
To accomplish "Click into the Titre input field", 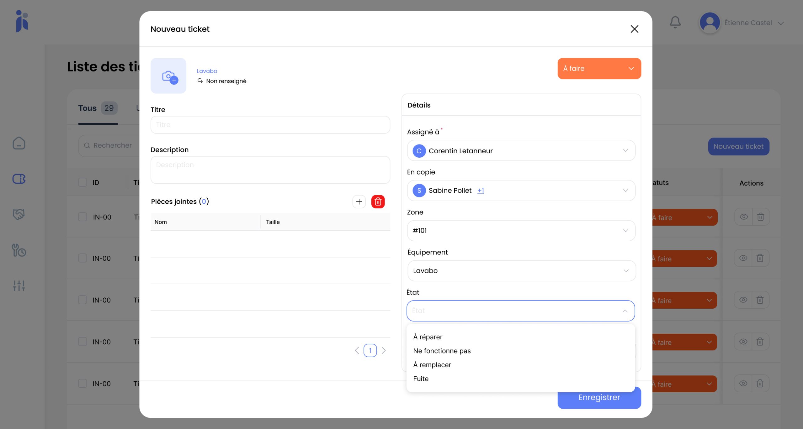I will [270, 125].
